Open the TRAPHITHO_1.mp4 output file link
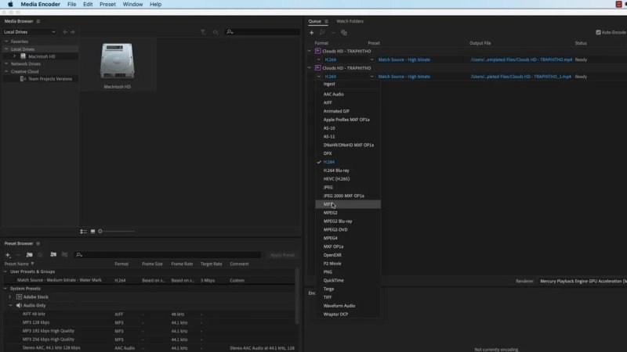Screen dimensions: 627x352 pos(520,77)
